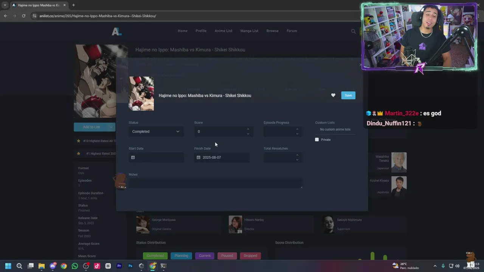Open Adobe Premiere Pro from the taskbar
Viewport: 484px width, 272px height.
pos(119,266)
